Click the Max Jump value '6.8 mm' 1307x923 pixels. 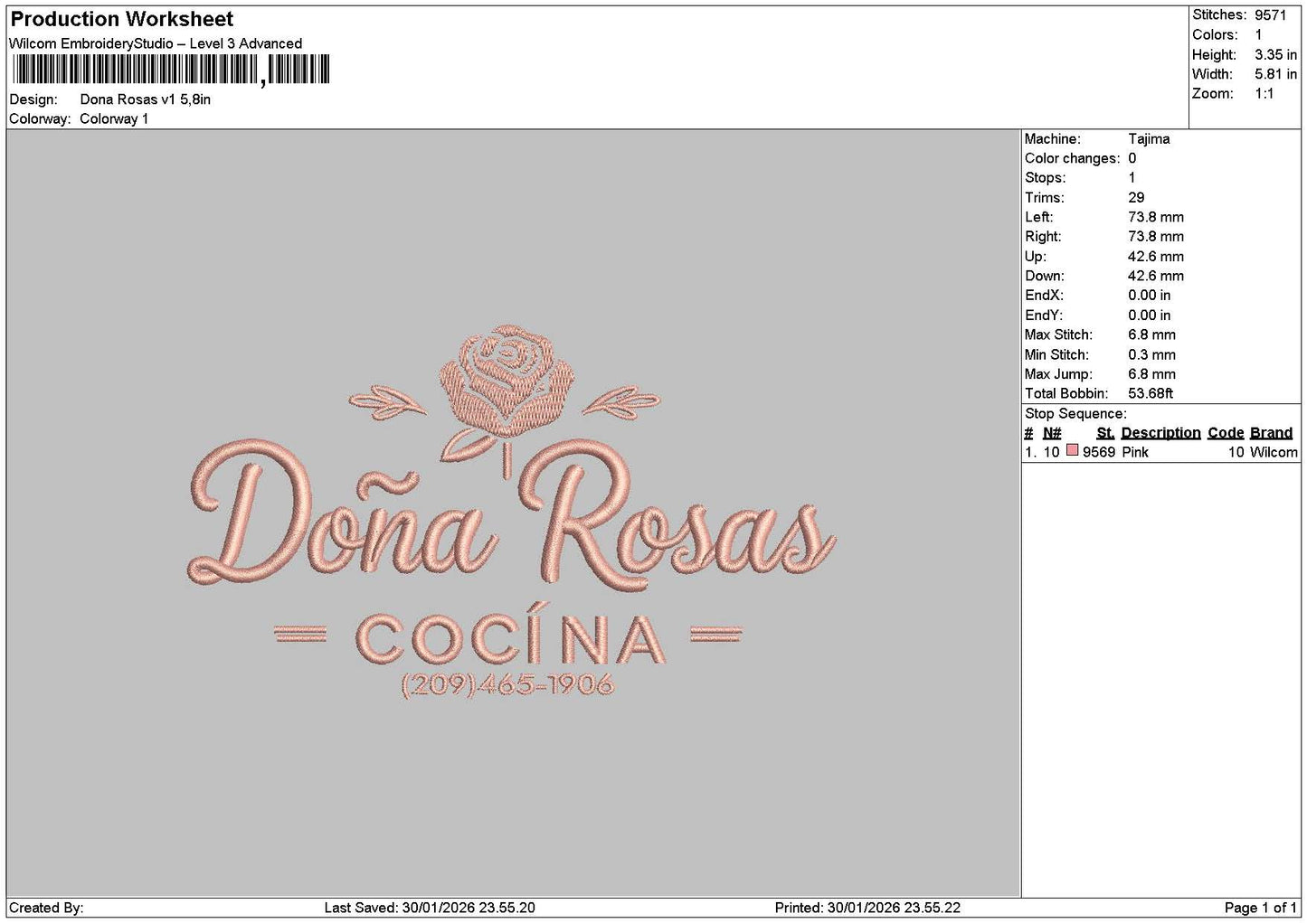tap(1151, 374)
